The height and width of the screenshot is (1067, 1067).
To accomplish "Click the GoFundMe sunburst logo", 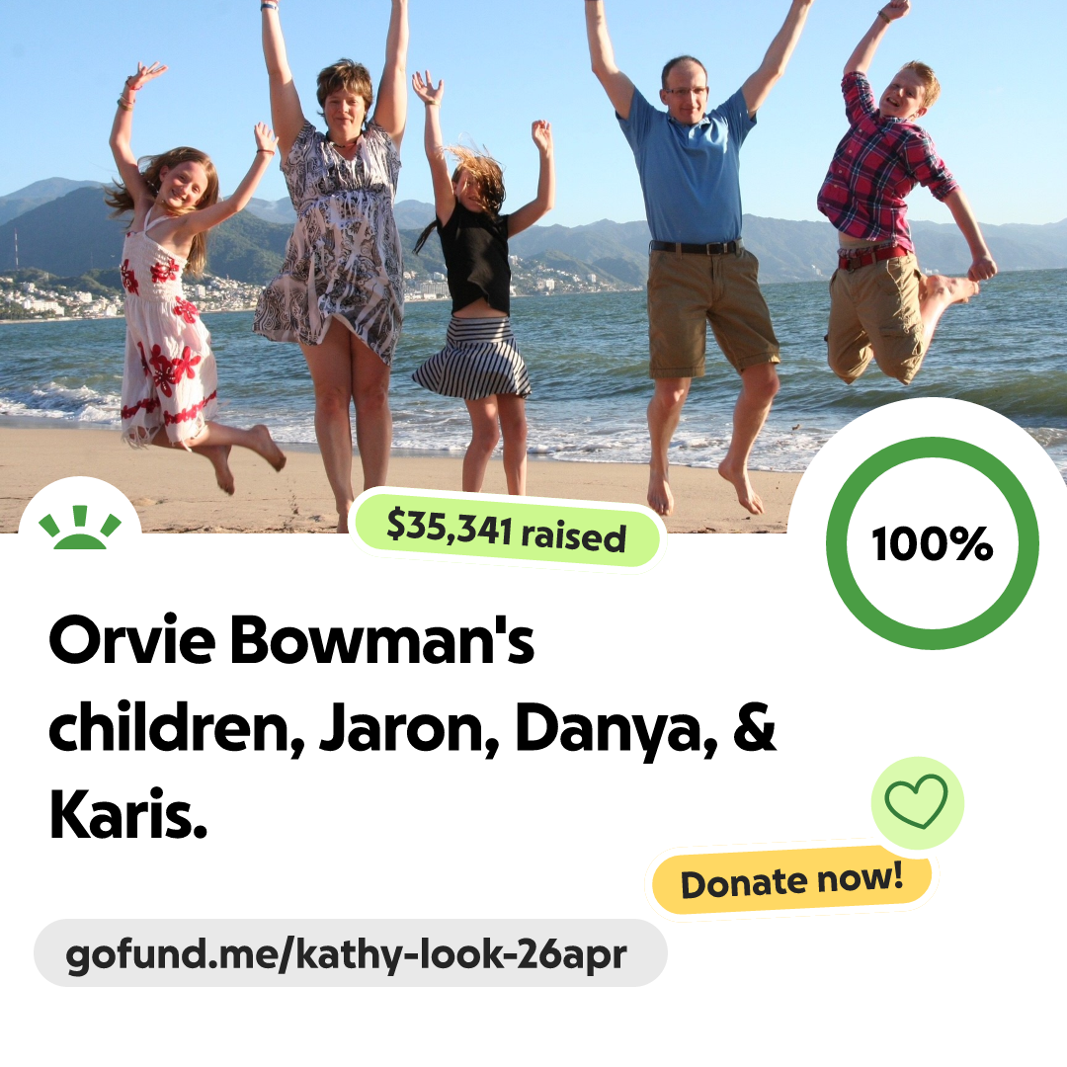I will tap(80, 528).
